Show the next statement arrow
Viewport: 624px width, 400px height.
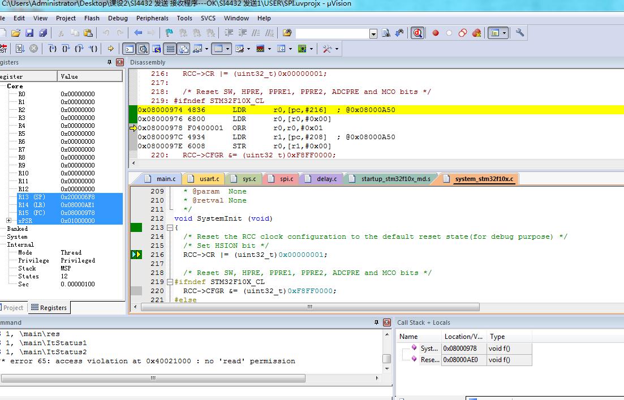(x=111, y=49)
